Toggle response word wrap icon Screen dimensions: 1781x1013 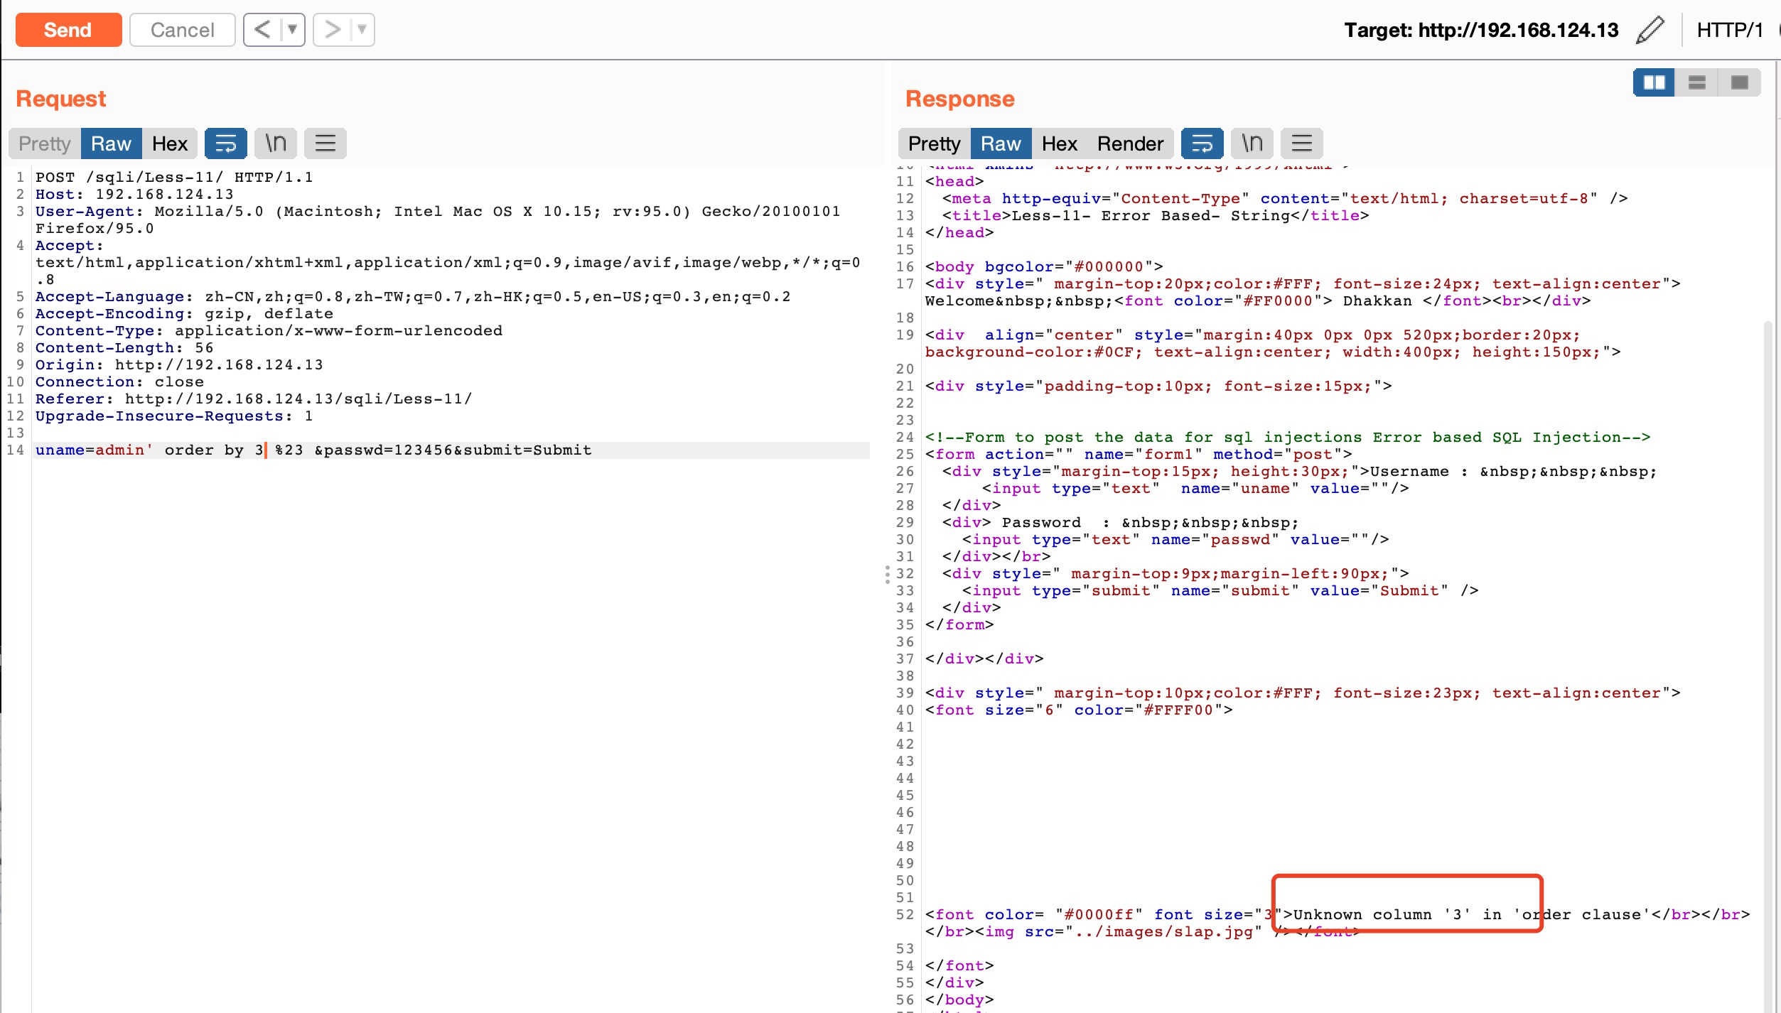tap(1202, 143)
